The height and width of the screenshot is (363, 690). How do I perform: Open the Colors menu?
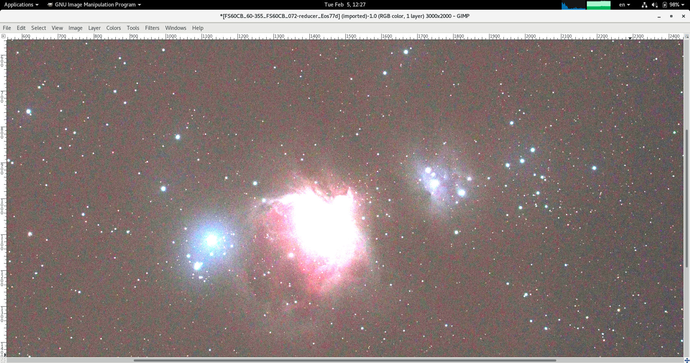tap(114, 28)
